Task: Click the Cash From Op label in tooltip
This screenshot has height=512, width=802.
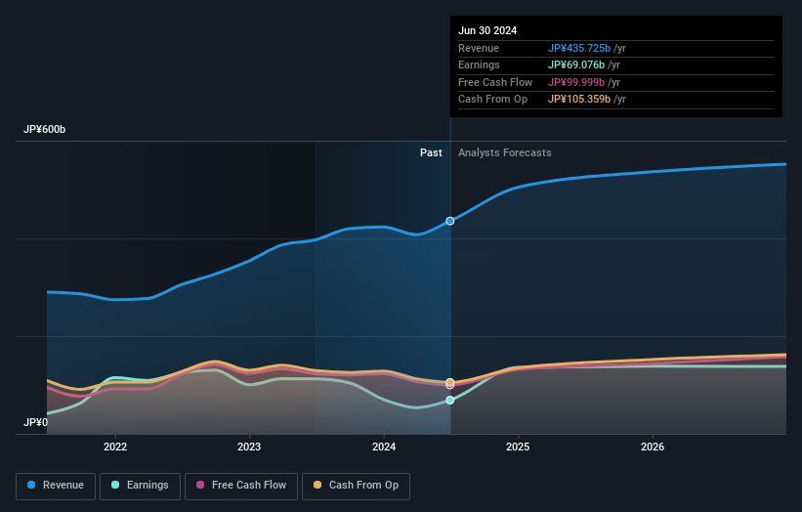Action: tap(492, 100)
